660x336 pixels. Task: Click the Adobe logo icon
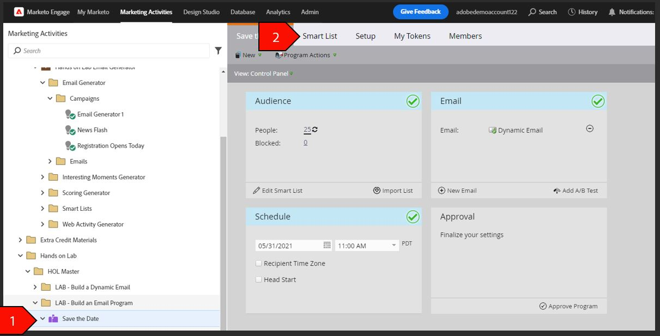point(19,12)
